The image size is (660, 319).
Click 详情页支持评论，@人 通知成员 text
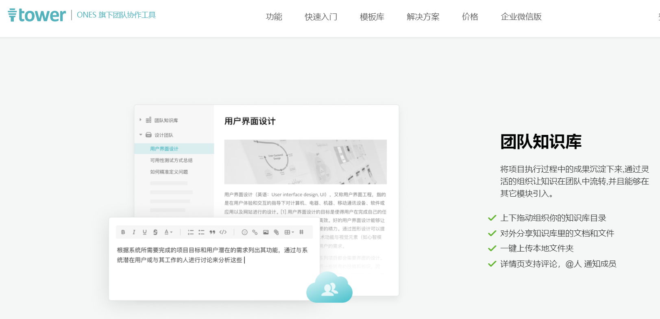click(x=558, y=264)
